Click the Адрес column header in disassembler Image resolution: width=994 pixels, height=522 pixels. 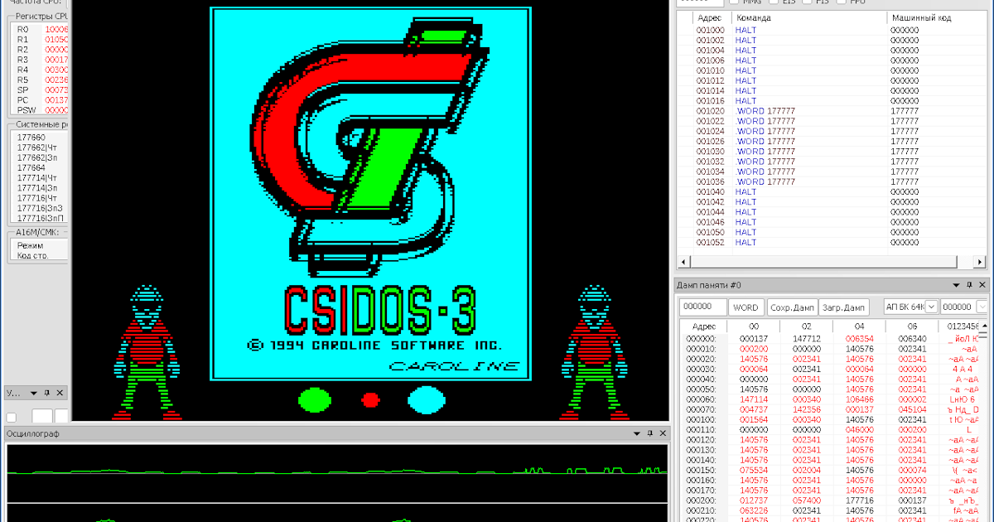711,17
